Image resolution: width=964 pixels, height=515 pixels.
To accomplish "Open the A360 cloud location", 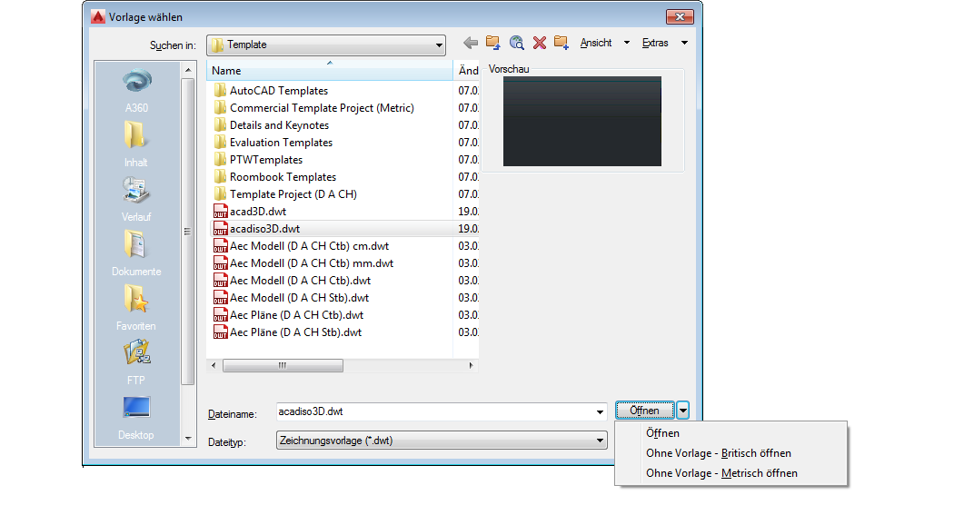I will 136,90.
